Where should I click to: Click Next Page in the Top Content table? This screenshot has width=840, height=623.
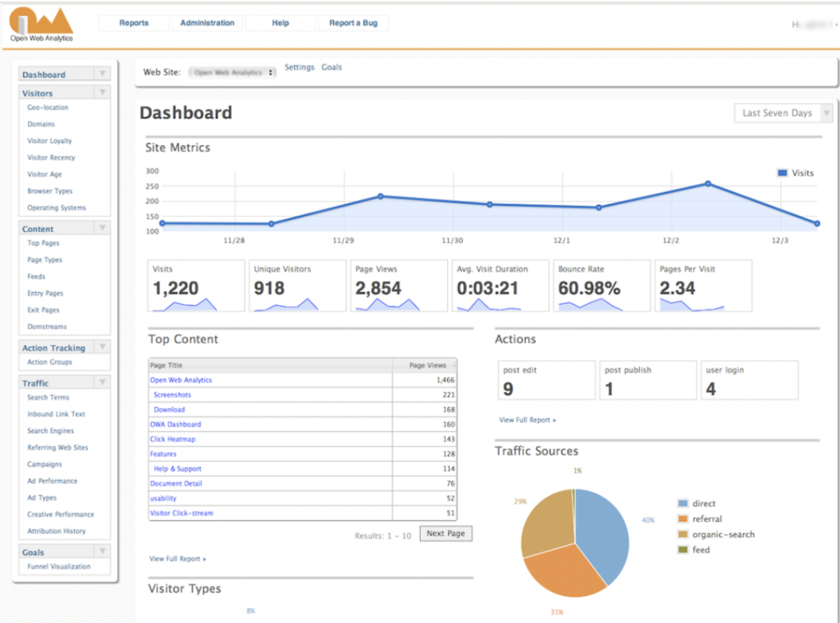445,533
